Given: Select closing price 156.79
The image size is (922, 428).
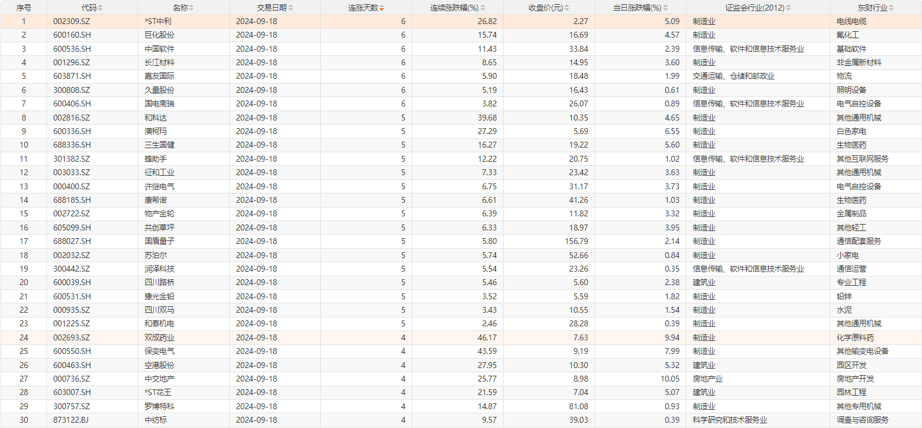Looking at the screenshot, I should (576, 241).
